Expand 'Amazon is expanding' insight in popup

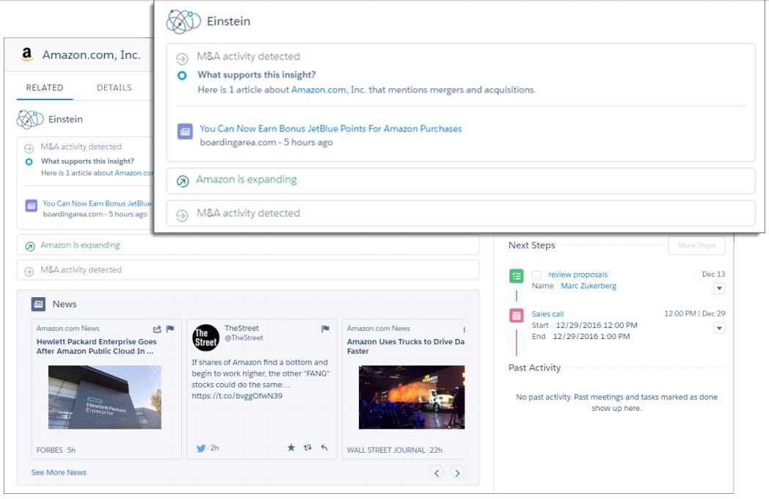[246, 180]
